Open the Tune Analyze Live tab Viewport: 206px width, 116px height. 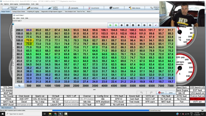(75, 12)
